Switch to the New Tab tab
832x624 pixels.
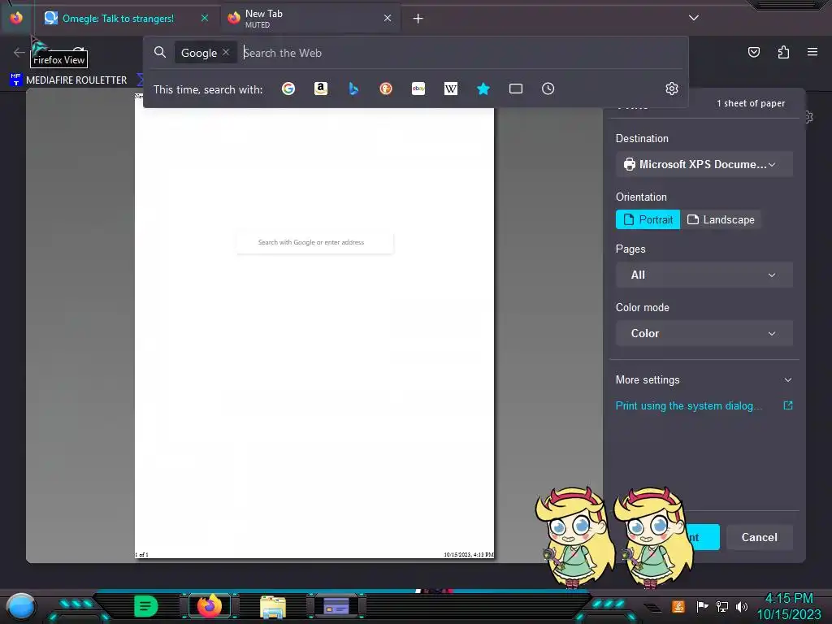pyautogui.click(x=310, y=18)
